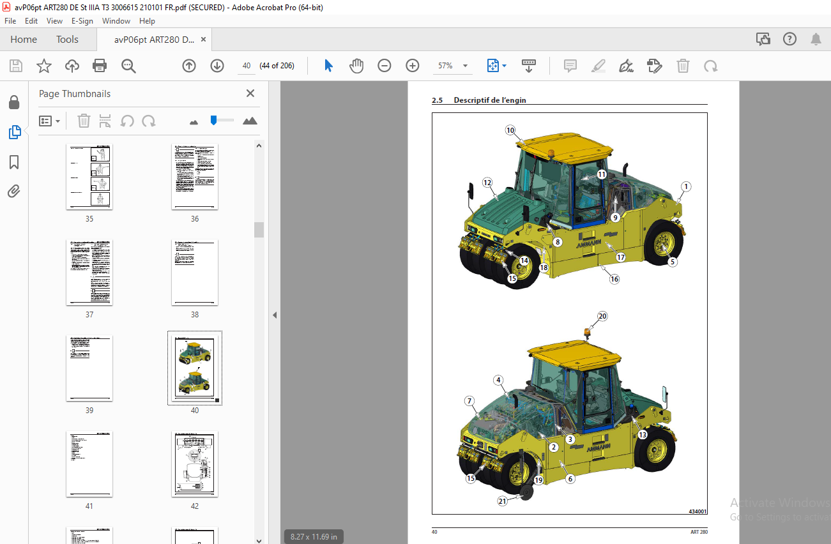Open the E-Sign menu
831x544 pixels.
(82, 21)
